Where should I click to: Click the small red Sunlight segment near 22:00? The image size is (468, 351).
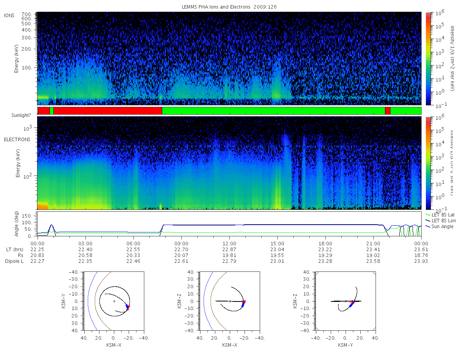click(388, 111)
